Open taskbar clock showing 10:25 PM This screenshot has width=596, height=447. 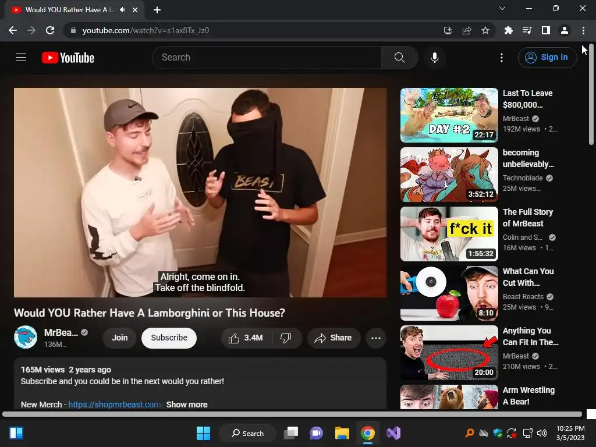[x=570, y=433]
